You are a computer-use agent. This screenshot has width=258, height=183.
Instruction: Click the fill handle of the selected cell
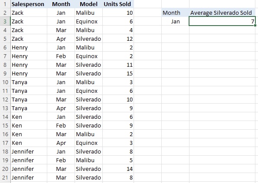[x=255, y=25]
